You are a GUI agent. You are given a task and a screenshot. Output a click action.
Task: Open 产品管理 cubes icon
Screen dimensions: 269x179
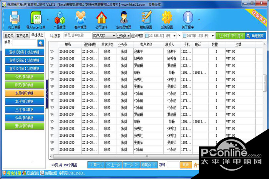60,20
